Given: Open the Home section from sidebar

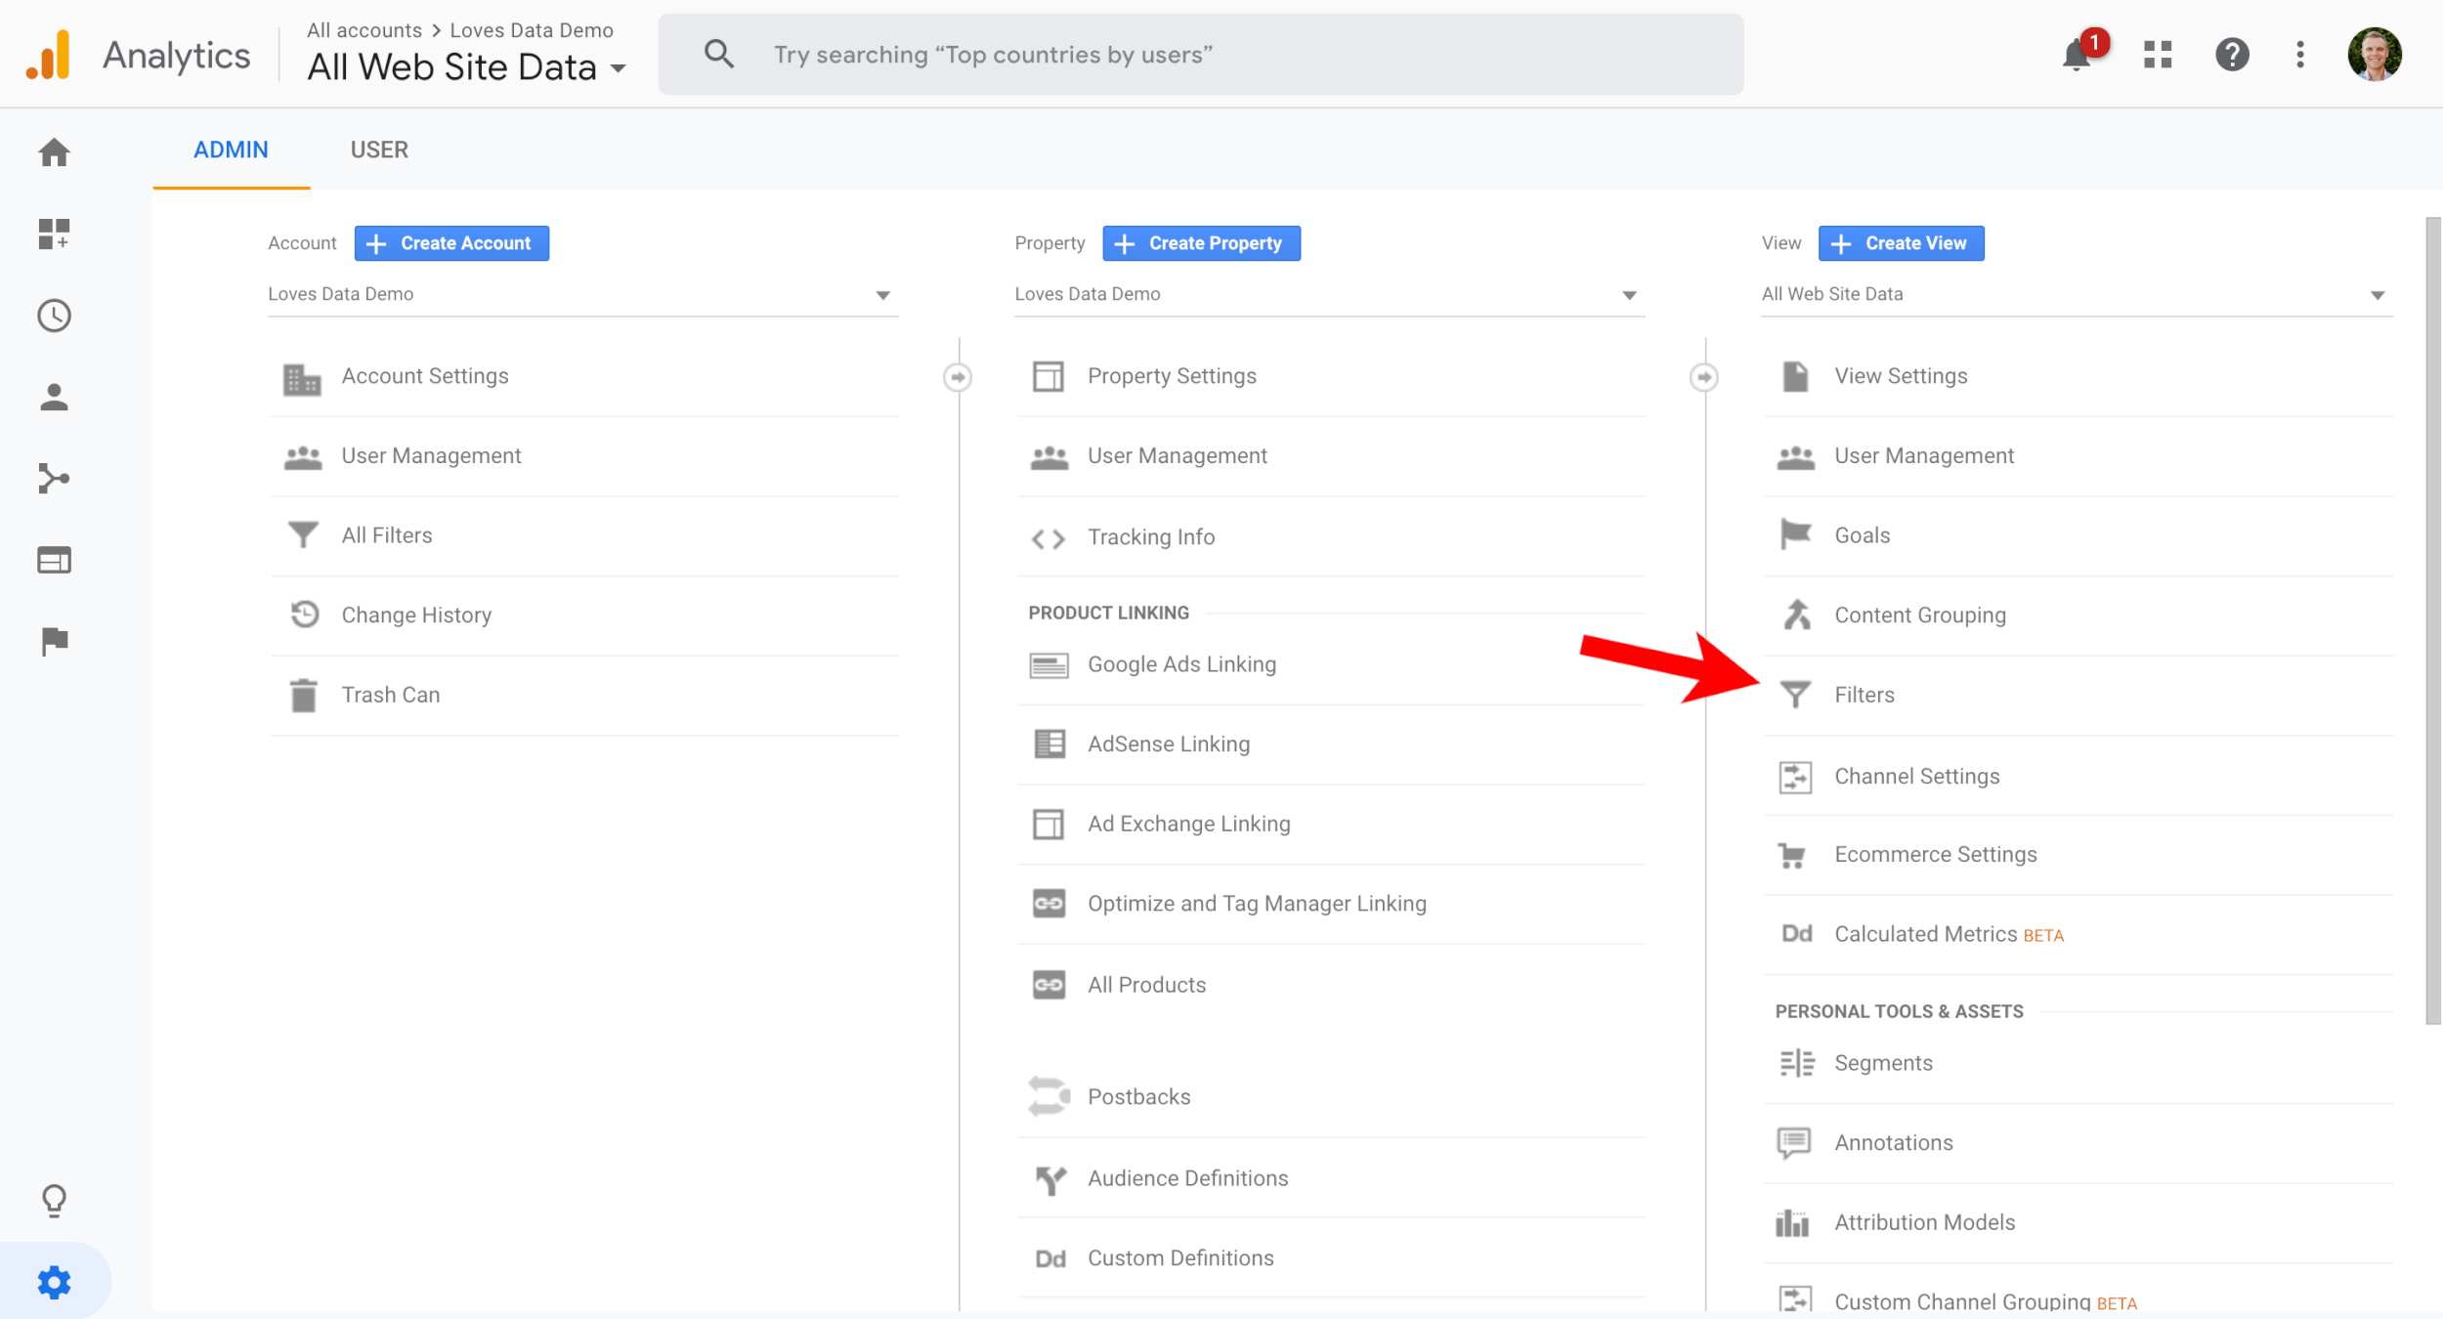Looking at the screenshot, I should pyautogui.click(x=54, y=152).
